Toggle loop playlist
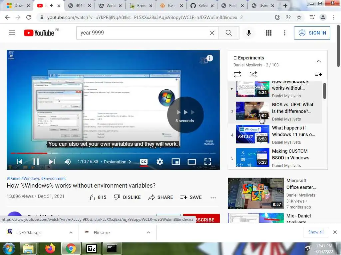341x255 pixels. [237, 74]
